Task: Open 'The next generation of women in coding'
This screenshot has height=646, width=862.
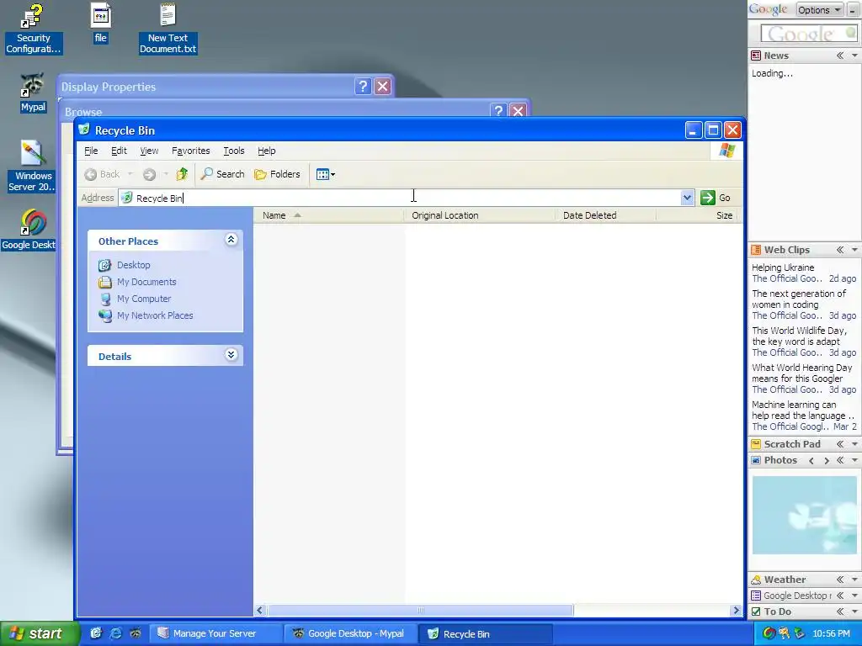Action: [x=799, y=299]
